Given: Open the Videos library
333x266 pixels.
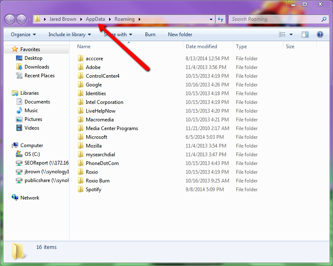Looking at the screenshot, I should 32,128.
